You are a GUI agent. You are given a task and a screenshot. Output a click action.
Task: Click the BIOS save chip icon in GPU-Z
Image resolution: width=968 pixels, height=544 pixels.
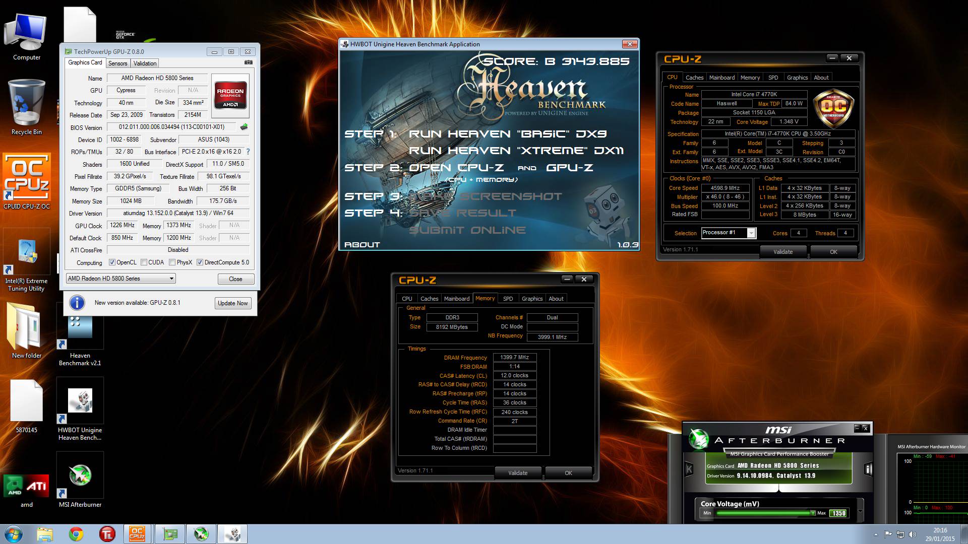tap(244, 127)
